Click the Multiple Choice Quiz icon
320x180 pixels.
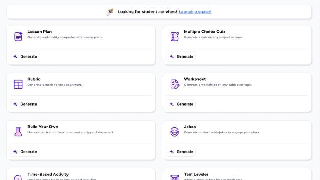point(175,37)
